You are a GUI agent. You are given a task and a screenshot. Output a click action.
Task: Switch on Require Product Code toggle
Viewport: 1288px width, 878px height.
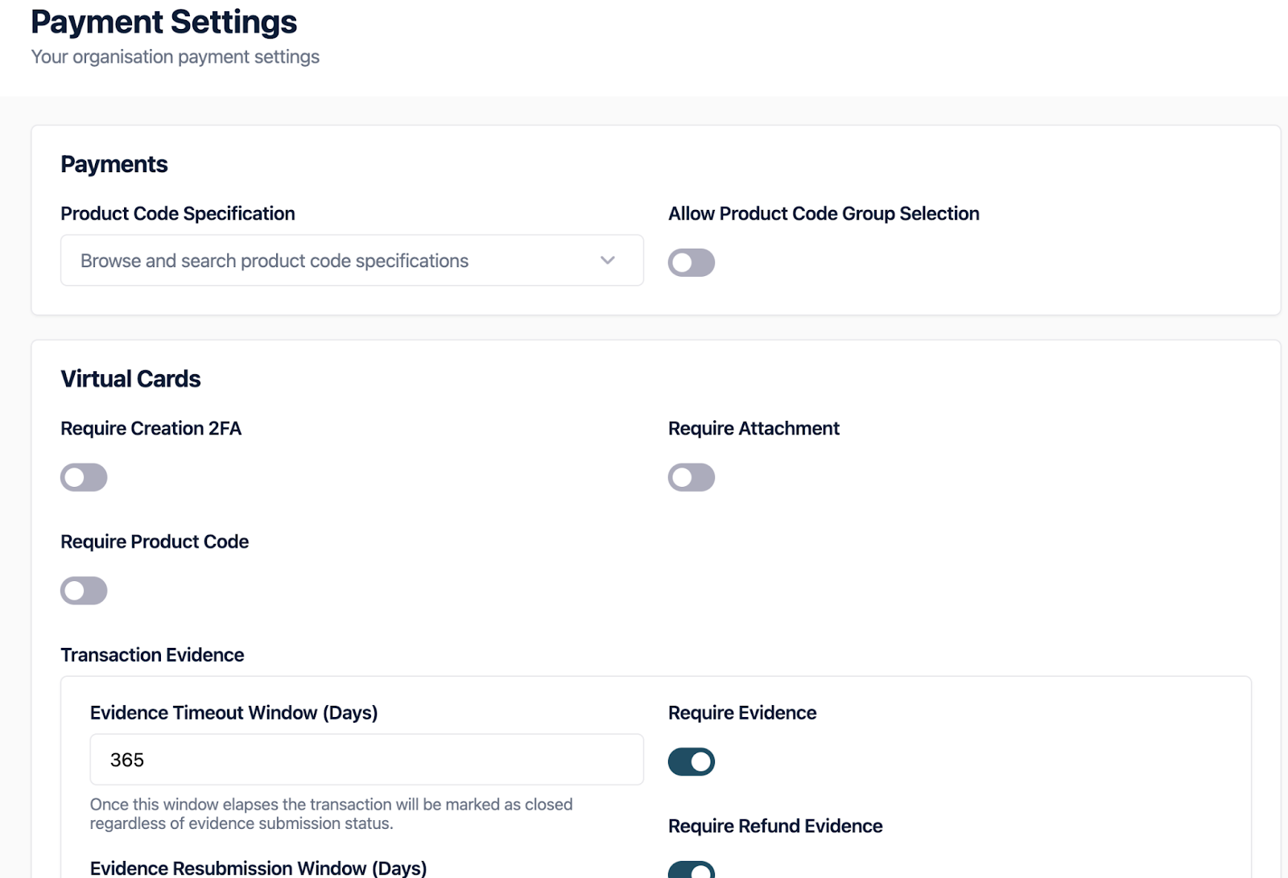pyautogui.click(x=84, y=591)
